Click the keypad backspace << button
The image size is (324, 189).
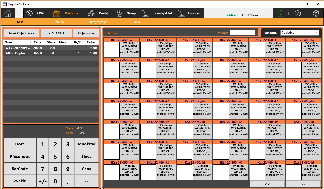click(x=87, y=181)
